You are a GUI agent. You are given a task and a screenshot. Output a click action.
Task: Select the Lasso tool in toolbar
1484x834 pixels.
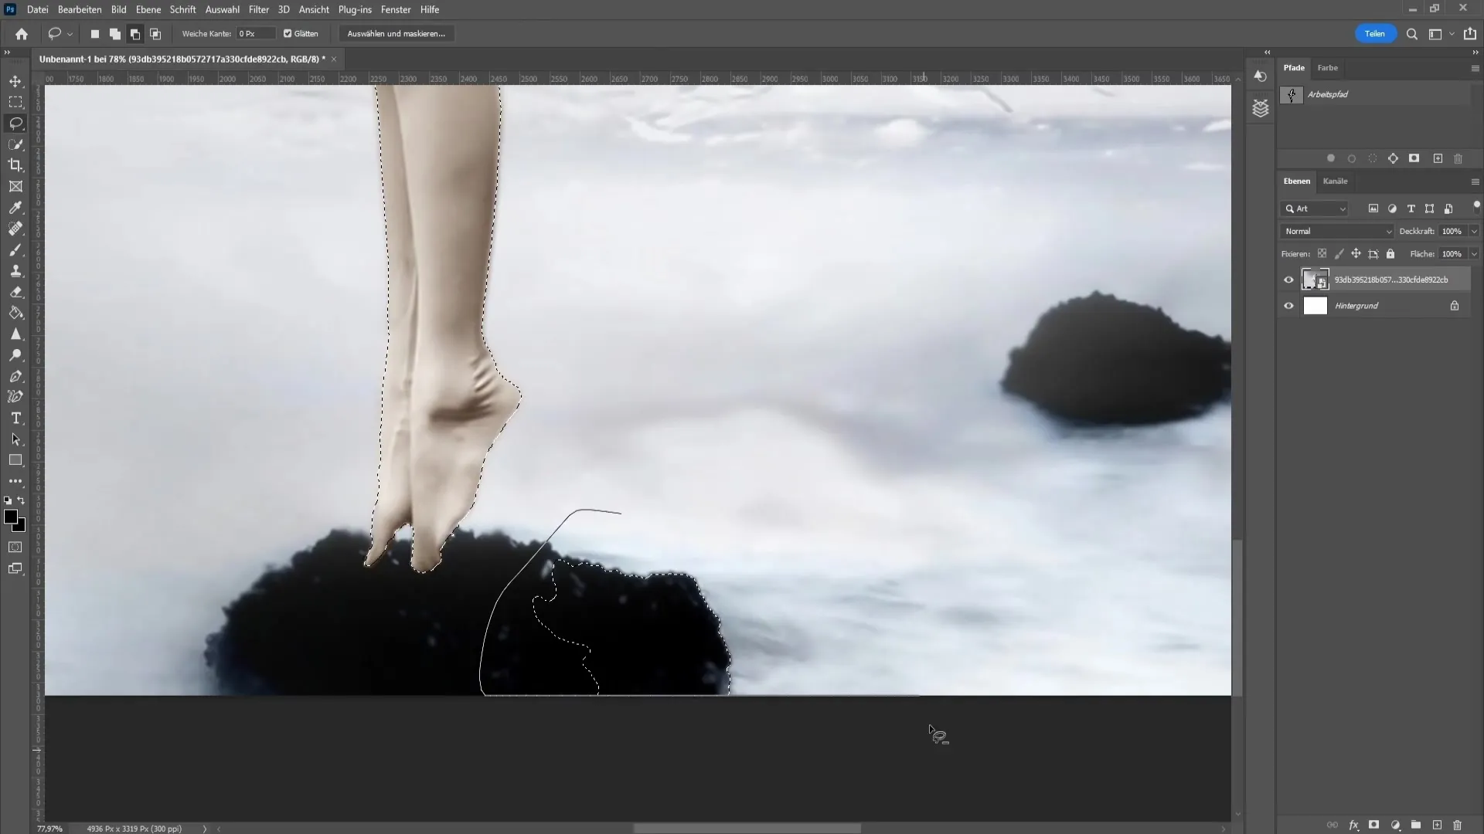[x=15, y=124]
